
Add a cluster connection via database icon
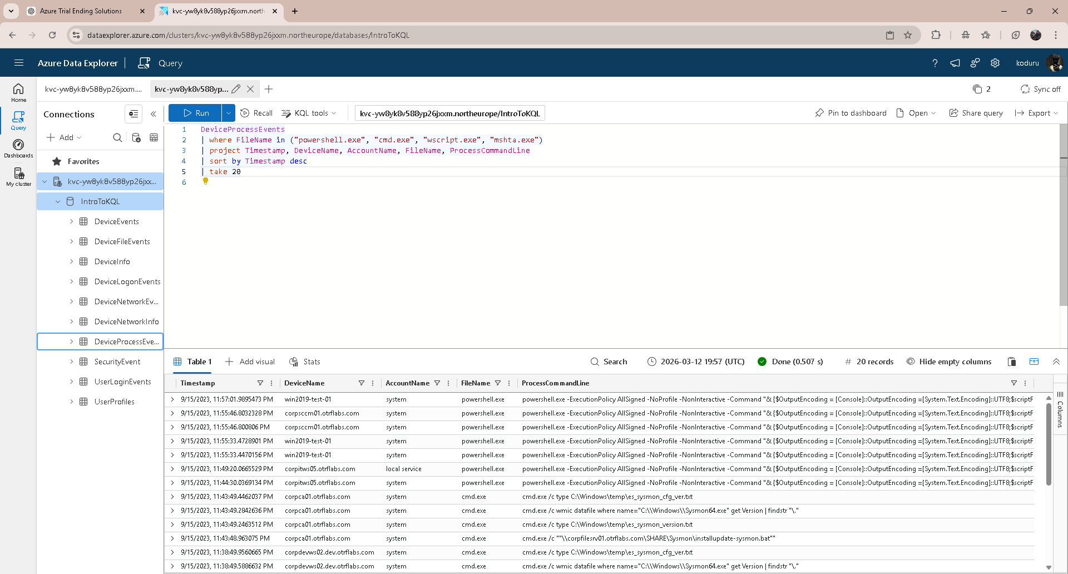pos(136,137)
